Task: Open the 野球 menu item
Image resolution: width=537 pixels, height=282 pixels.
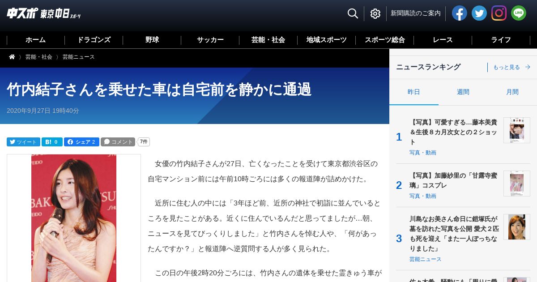Action: coord(152,40)
